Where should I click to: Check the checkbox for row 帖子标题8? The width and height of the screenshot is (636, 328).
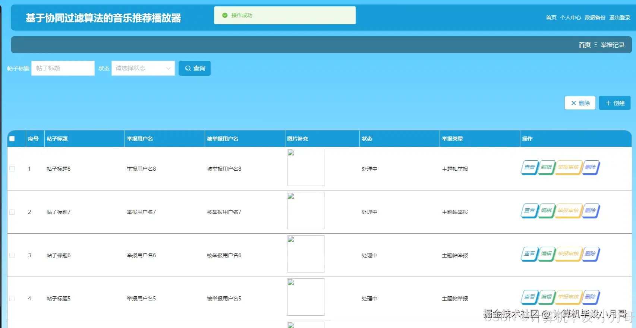pyautogui.click(x=12, y=169)
